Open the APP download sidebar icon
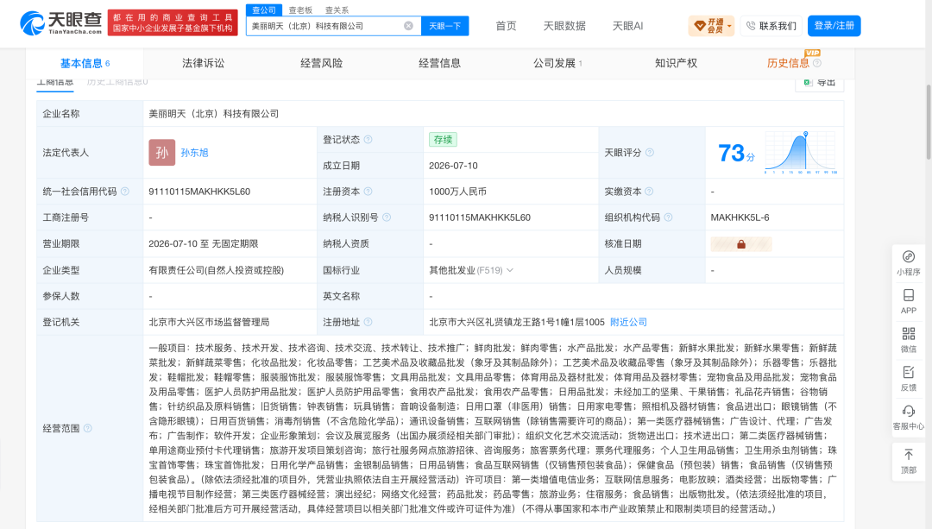Image resolution: width=932 pixels, height=529 pixels. pyautogui.click(x=908, y=301)
